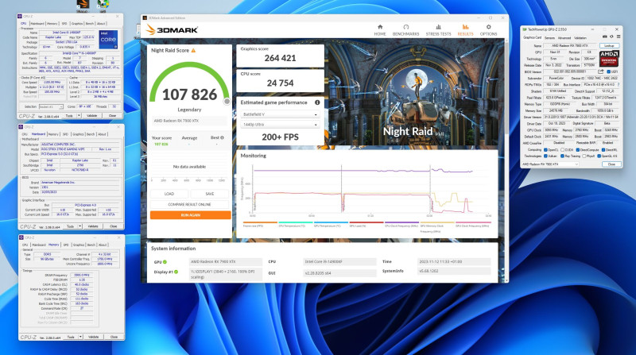Open the 3DMark Home icon
Viewport: 636px width, 355px height.
pos(380,27)
